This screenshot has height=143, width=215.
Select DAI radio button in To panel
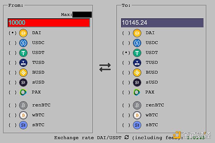[x=126, y=33]
